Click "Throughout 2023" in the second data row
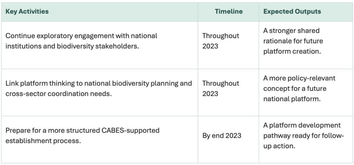 221,88
